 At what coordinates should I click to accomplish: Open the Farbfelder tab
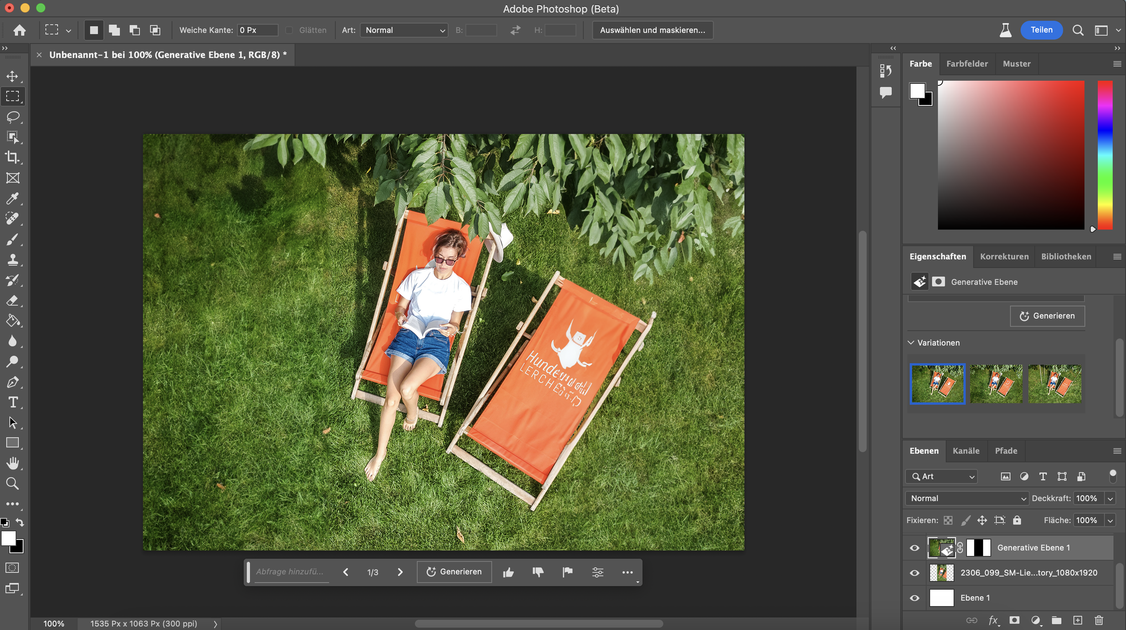[967, 64]
